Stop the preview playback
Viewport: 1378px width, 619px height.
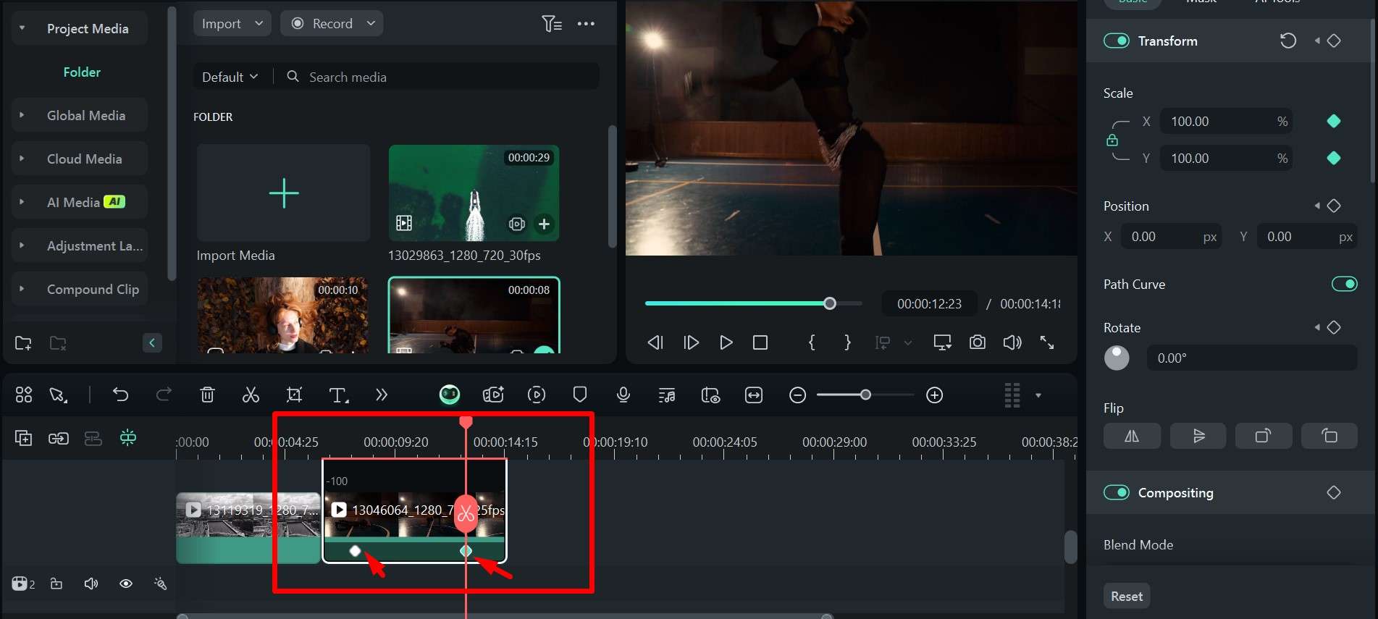[x=760, y=342]
